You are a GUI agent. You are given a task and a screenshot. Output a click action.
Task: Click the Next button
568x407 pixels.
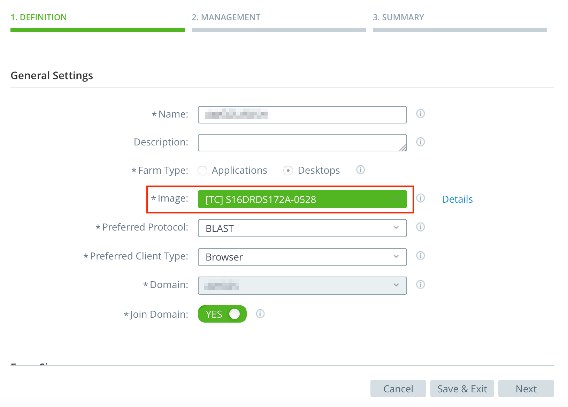[526, 389]
